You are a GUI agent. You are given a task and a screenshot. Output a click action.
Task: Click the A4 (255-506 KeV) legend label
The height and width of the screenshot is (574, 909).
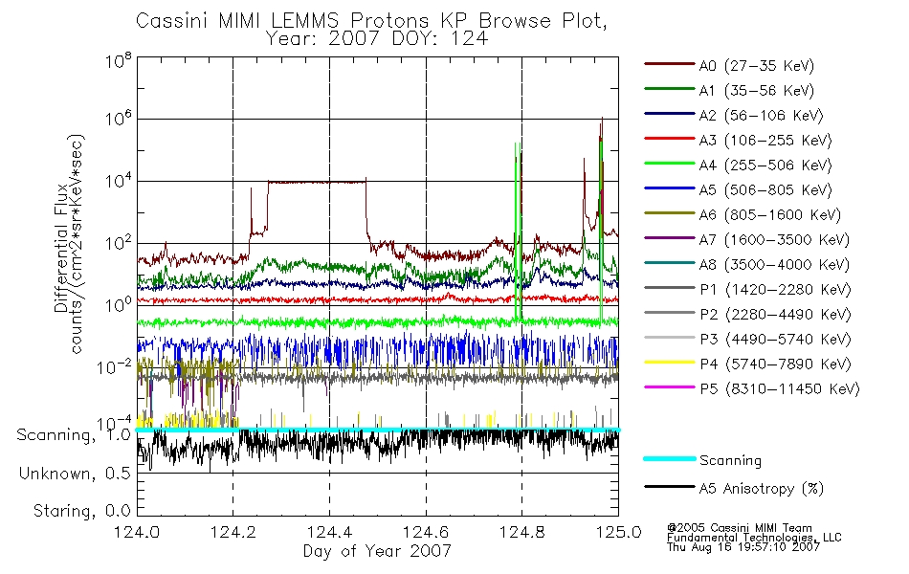point(765,166)
